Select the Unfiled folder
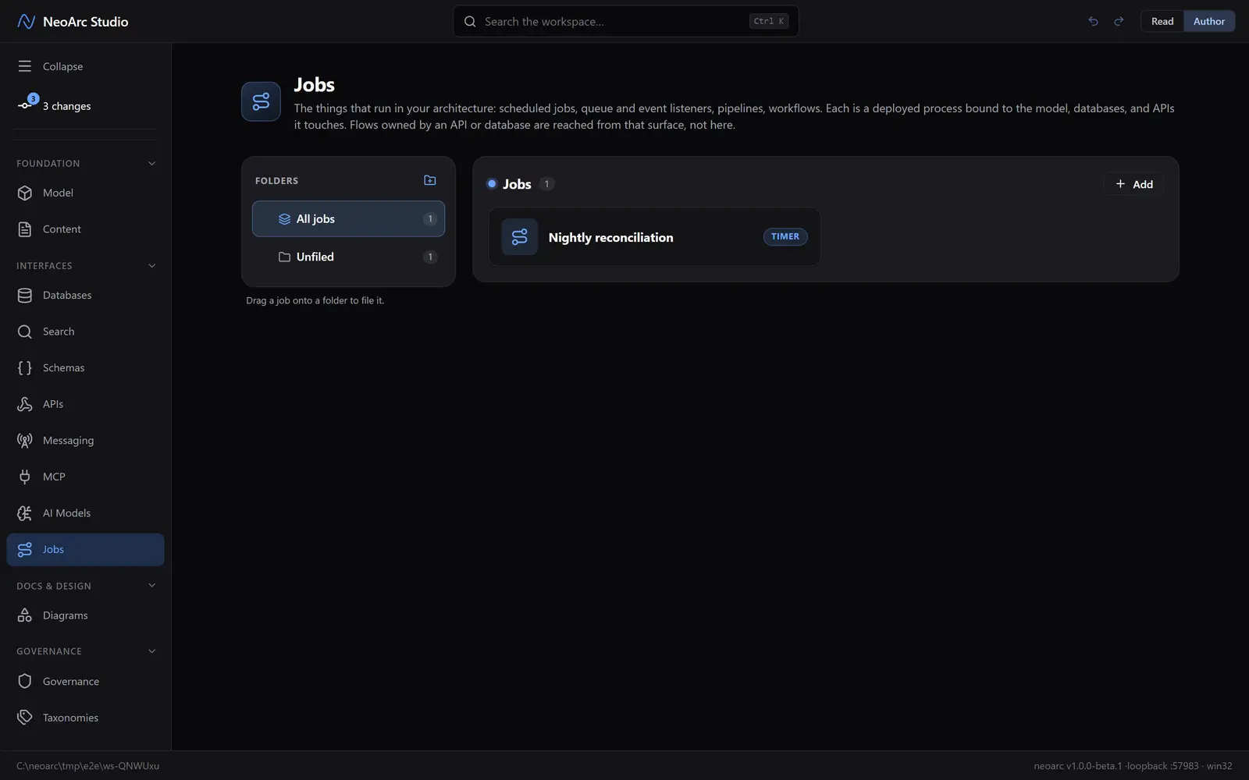 click(348, 257)
